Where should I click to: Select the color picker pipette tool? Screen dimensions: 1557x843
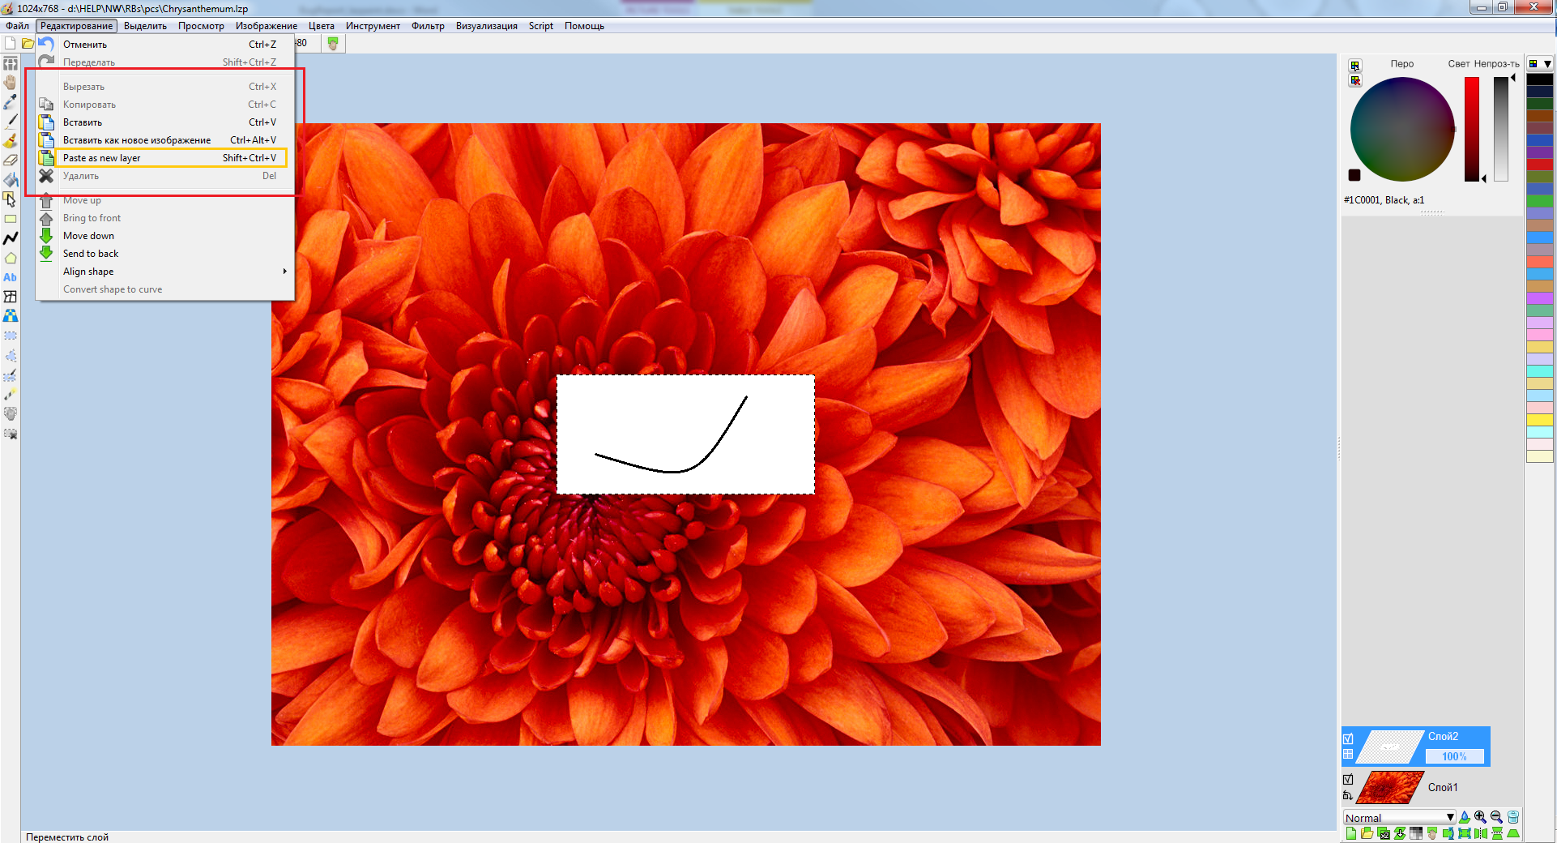tap(11, 102)
